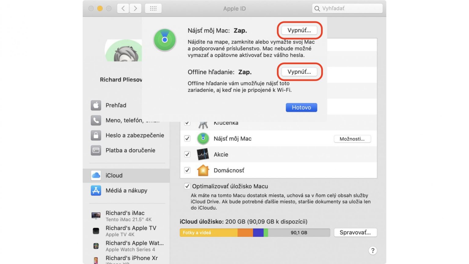Click the magnifier icon in search field

click(x=317, y=9)
